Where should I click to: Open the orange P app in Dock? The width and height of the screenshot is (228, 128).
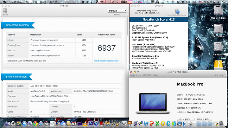tap(152, 124)
